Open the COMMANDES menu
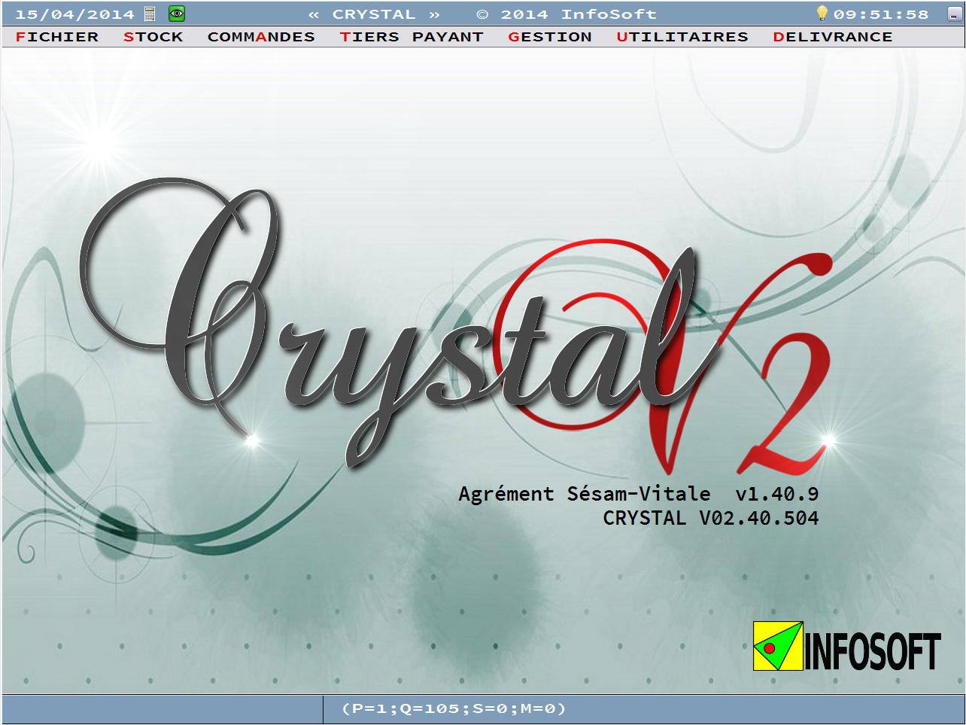Viewport: 966px width, 725px height. [261, 37]
